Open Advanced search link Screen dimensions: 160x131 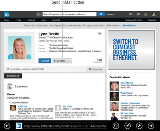[x=110, y=14]
